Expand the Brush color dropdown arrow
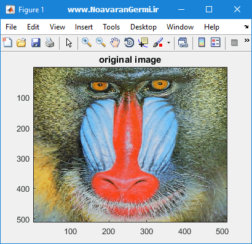Viewport: 252px width, 244px height. point(168,43)
